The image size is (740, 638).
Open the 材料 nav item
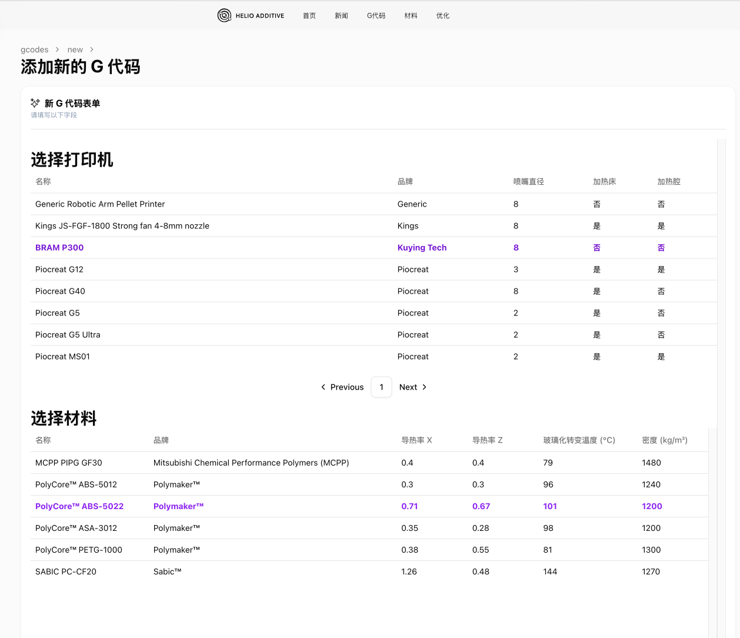point(411,16)
